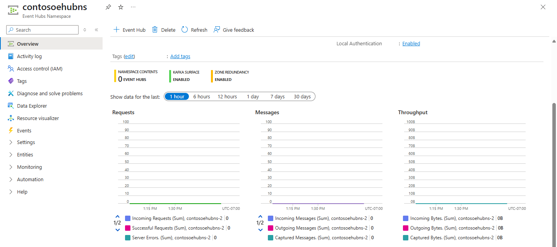The height and width of the screenshot is (247, 557).
Task: Expand the Monitoring section
Action: (29, 167)
